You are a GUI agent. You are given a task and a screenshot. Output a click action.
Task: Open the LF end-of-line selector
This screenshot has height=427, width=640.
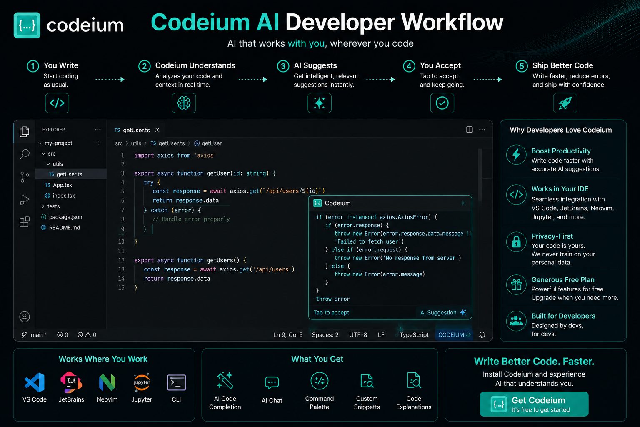pos(381,335)
